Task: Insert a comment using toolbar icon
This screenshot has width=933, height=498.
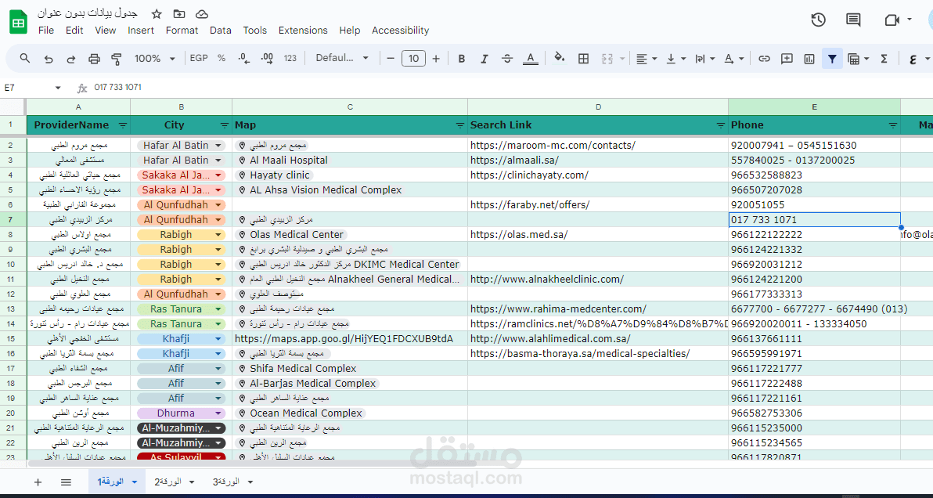Action: pyautogui.click(x=787, y=59)
